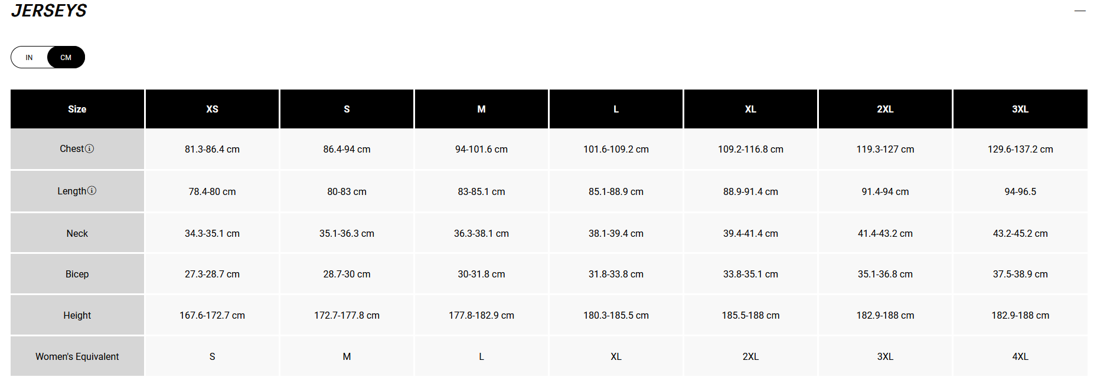Click the Size header cell

[x=77, y=109]
